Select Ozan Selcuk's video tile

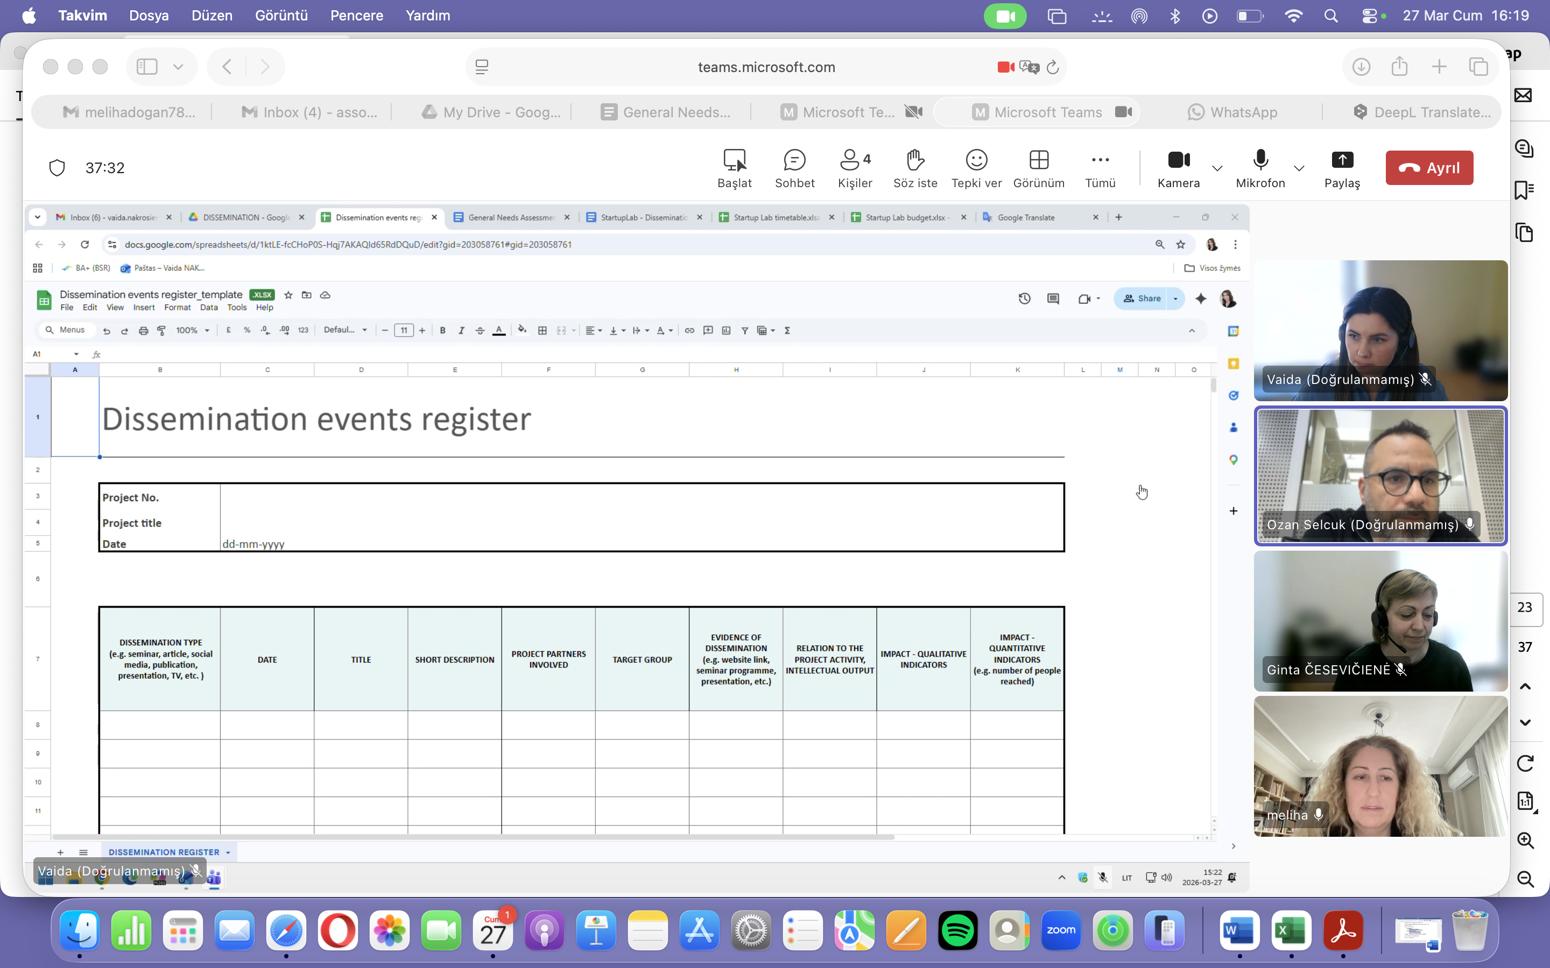(x=1380, y=476)
